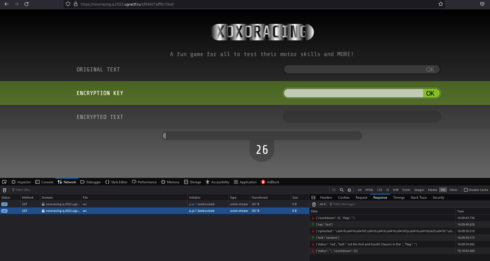Image resolution: width=490 pixels, height=261 pixels.
Task: Toggle the WS request filter
Action: (x=443, y=190)
